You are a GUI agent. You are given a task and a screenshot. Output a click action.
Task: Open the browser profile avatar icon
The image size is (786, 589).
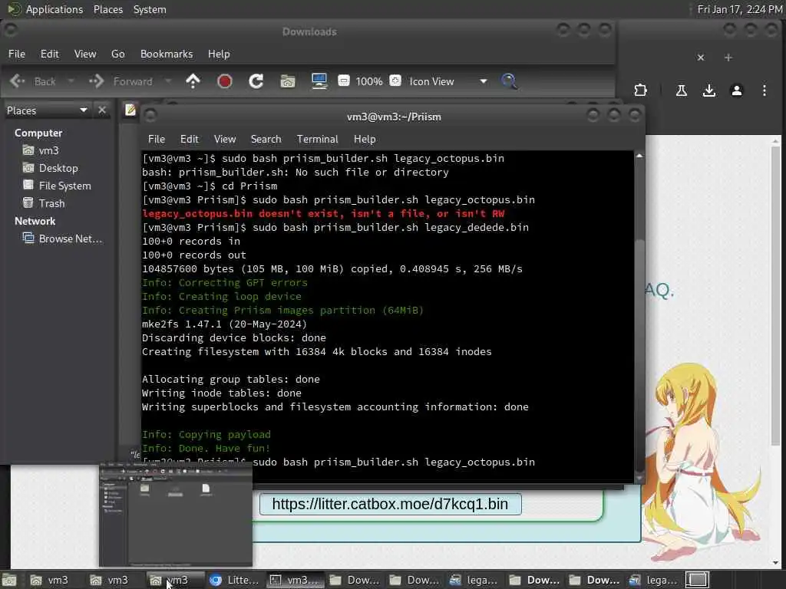tap(736, 90)
